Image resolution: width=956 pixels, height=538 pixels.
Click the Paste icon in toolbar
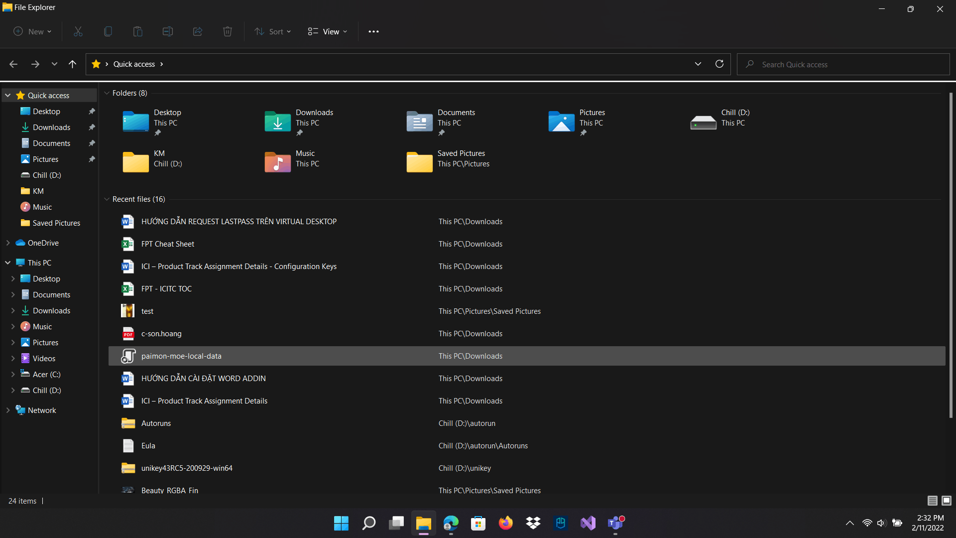click(x=137, y=31)
